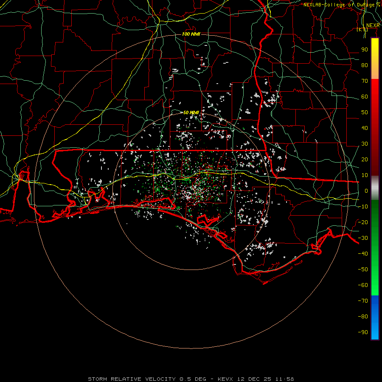This screenshot has height=382, width=382.
Task: Click the 11:58 timestamp in the footer
Action: (x=285, y=379)
